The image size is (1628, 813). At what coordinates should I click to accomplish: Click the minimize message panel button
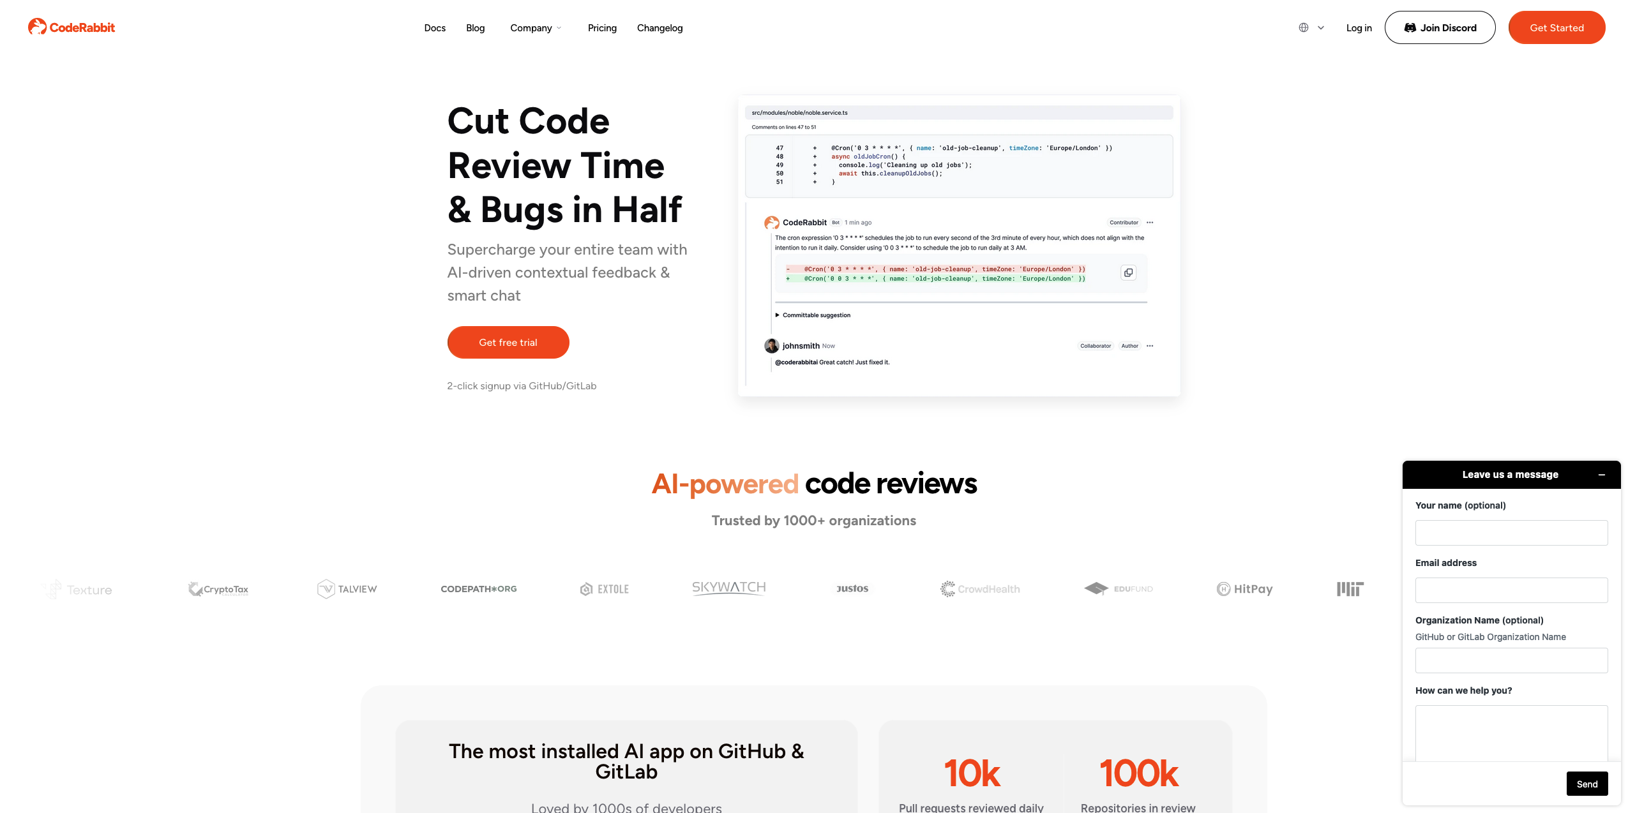point(1603,475)
